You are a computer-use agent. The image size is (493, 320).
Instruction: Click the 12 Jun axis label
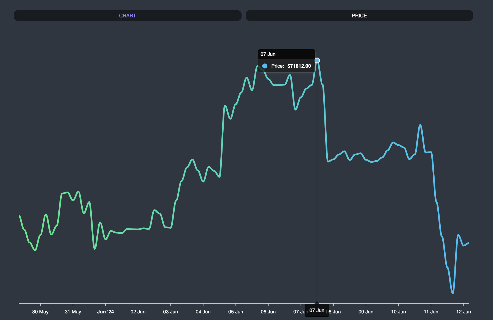point(464,312)
